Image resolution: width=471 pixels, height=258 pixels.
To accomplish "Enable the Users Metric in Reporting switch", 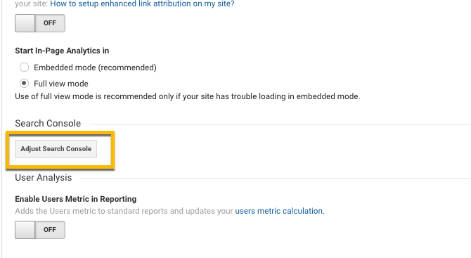I will (x=40, y=230).
